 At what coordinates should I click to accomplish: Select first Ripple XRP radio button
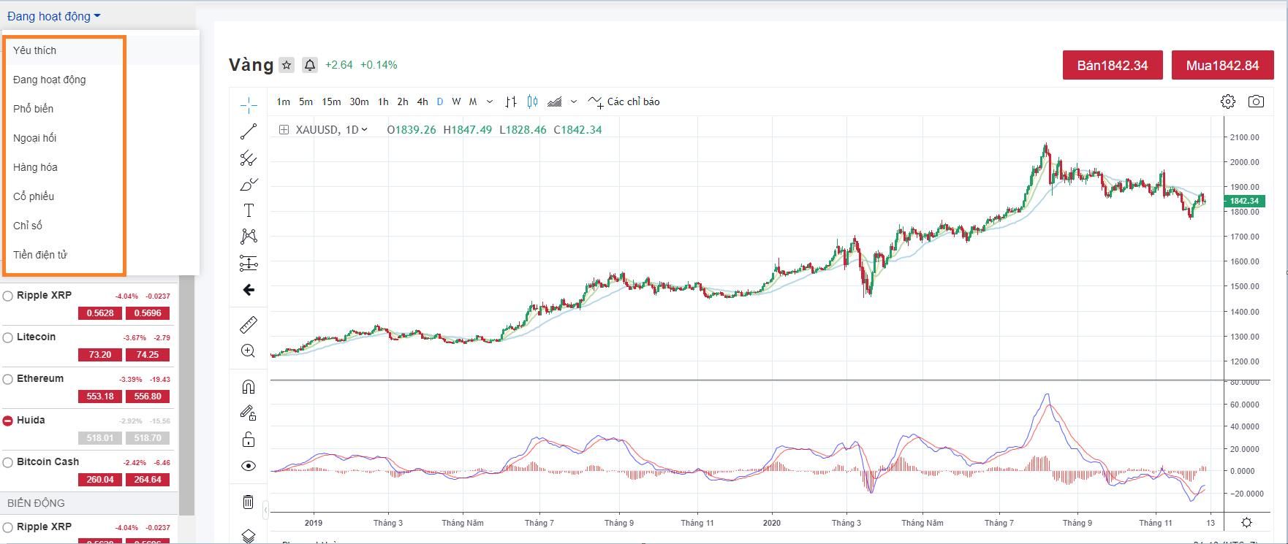point(8,296)
